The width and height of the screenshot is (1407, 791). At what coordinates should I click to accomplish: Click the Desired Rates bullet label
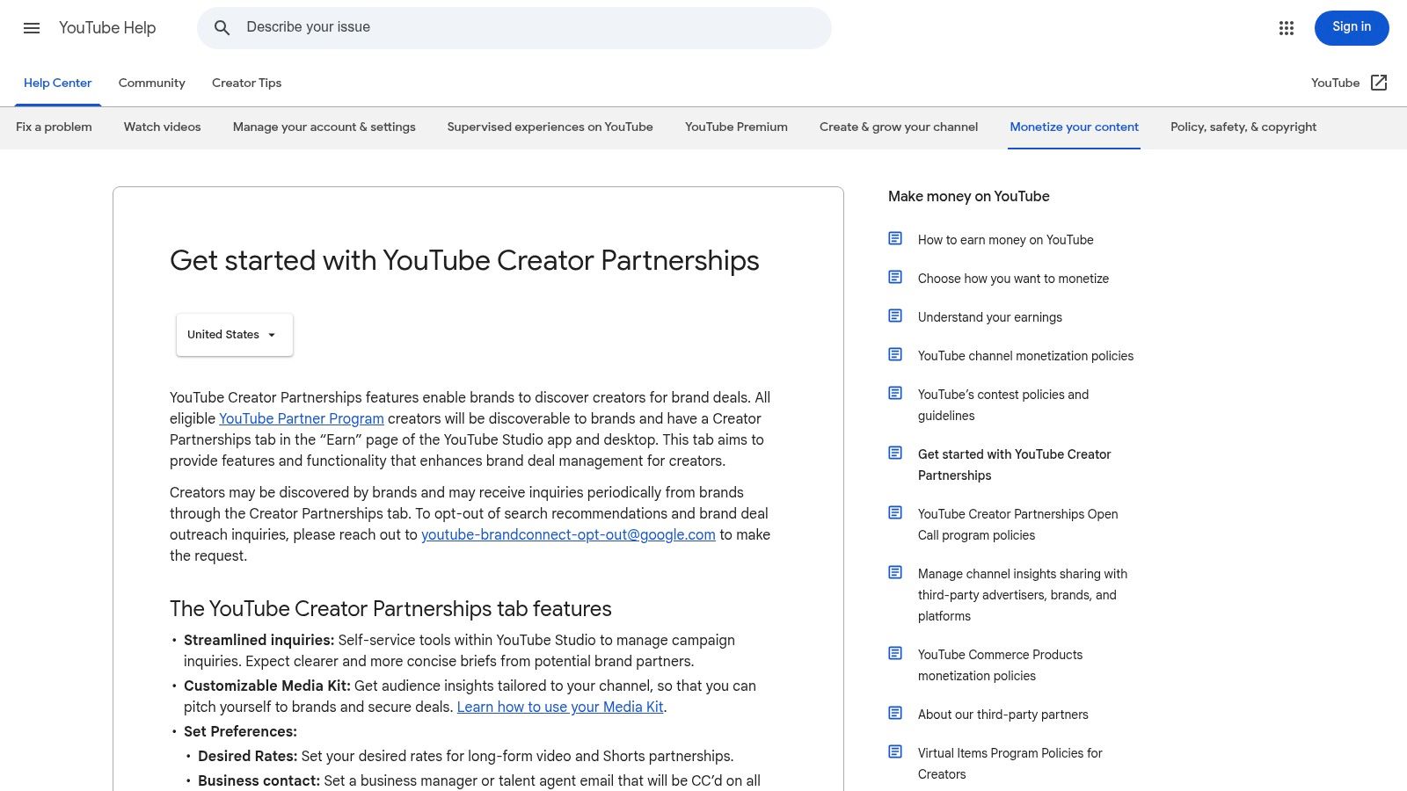pos(248,756)
